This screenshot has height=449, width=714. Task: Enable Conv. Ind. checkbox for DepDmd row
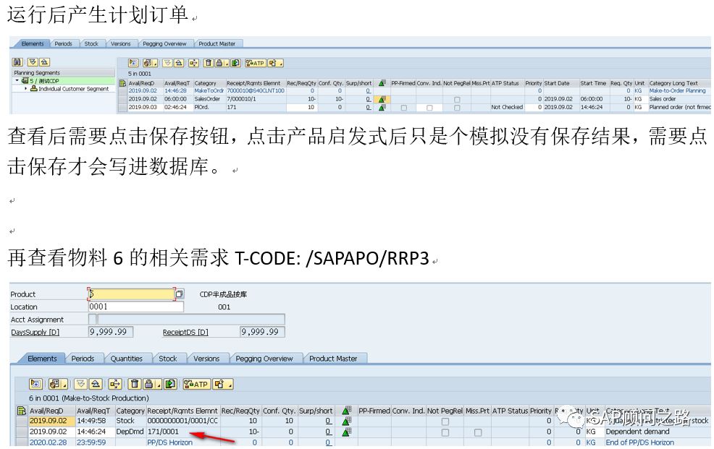click(408, 431)
